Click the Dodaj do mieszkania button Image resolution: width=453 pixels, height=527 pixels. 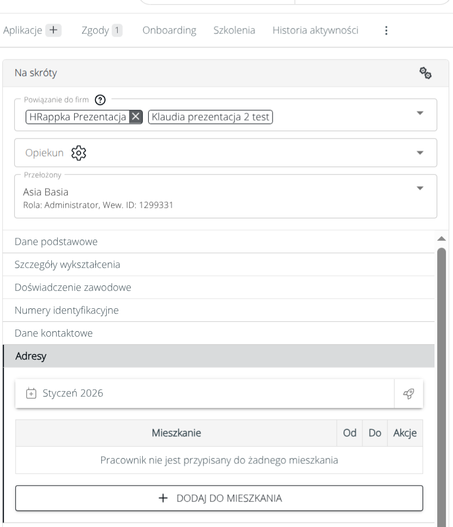(219, 498)
